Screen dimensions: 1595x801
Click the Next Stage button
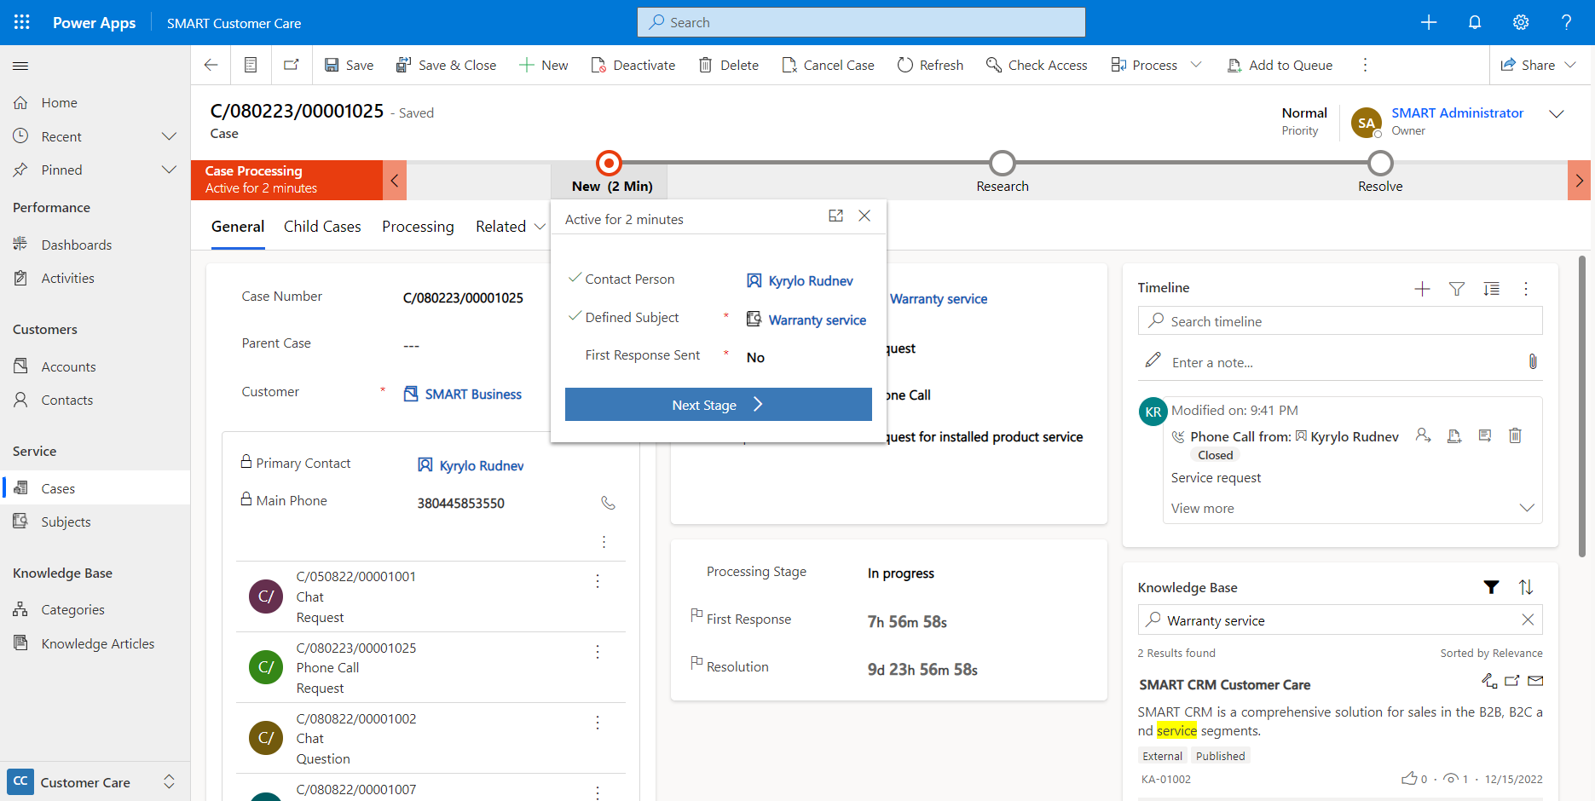click(718, 405)
